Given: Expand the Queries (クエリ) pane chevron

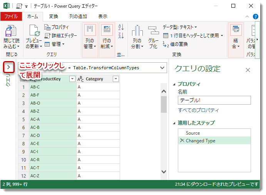Looking at the screenshot, I should click(8, 67).
